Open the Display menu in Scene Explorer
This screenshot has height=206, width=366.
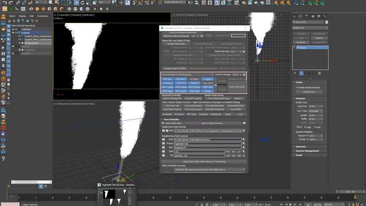[22, 16]
